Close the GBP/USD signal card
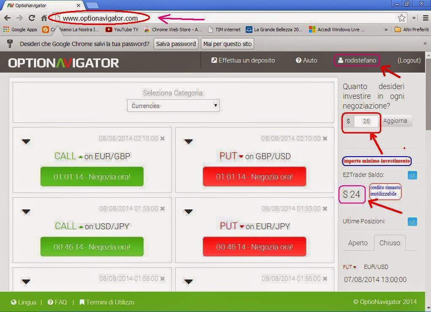The width and height of the screenshot is (431, 312). tap(325, 138)
